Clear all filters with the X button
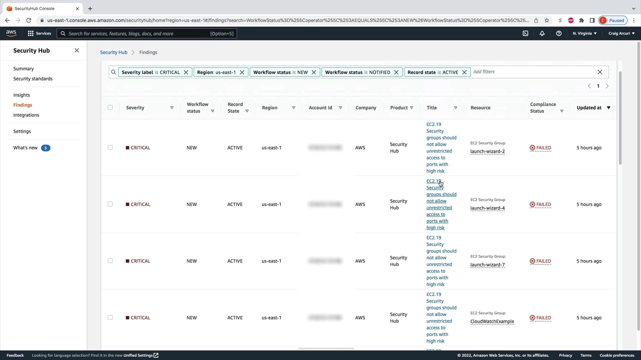641x360 pixels. coord(600,72)
